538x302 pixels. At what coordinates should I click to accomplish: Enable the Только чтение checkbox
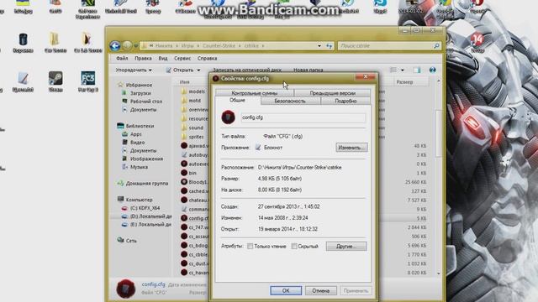[251, 246]
